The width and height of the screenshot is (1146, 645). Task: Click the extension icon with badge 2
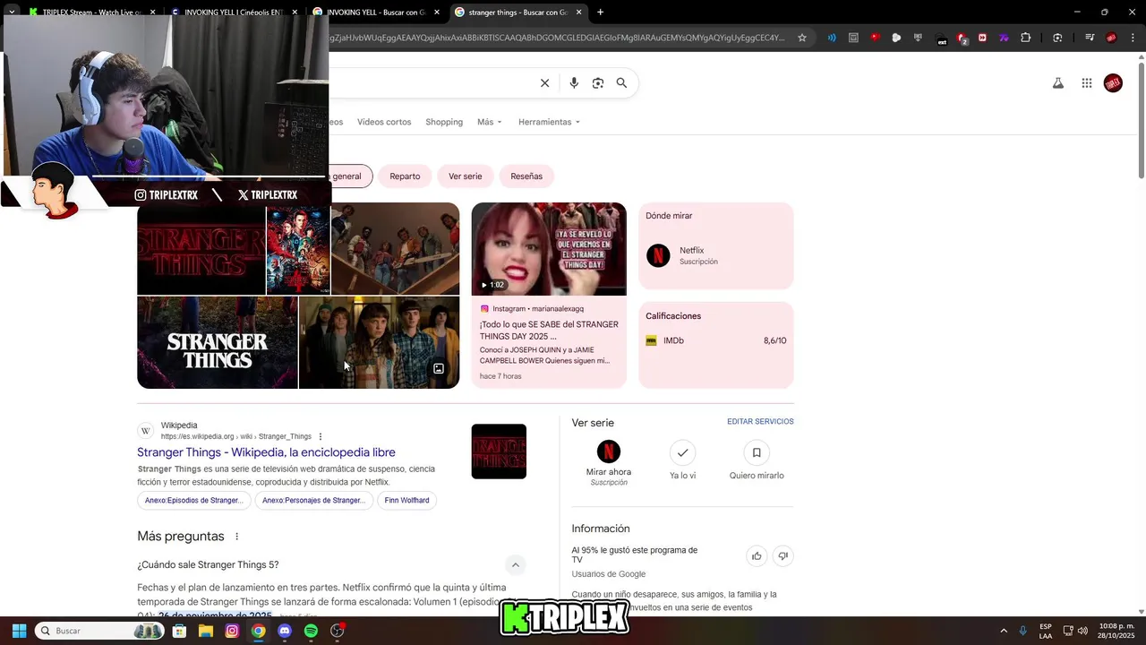(962, 39)
